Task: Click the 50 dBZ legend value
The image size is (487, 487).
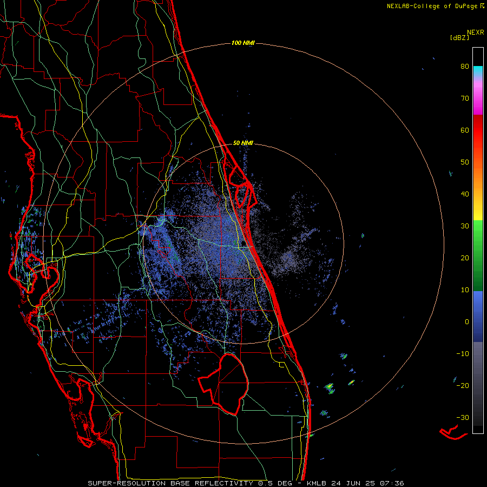Action: 465,162
